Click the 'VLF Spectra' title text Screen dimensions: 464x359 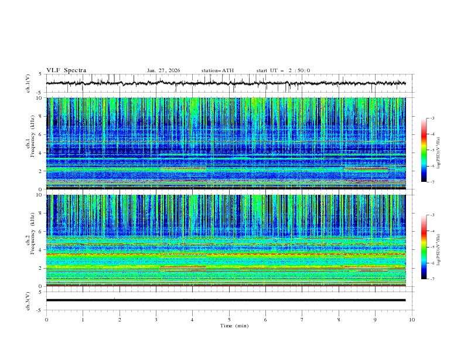tap(66, 70)
